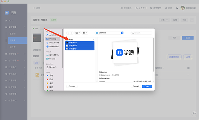
Task: Click 新建文件夹 button
Action: [174, 57]
